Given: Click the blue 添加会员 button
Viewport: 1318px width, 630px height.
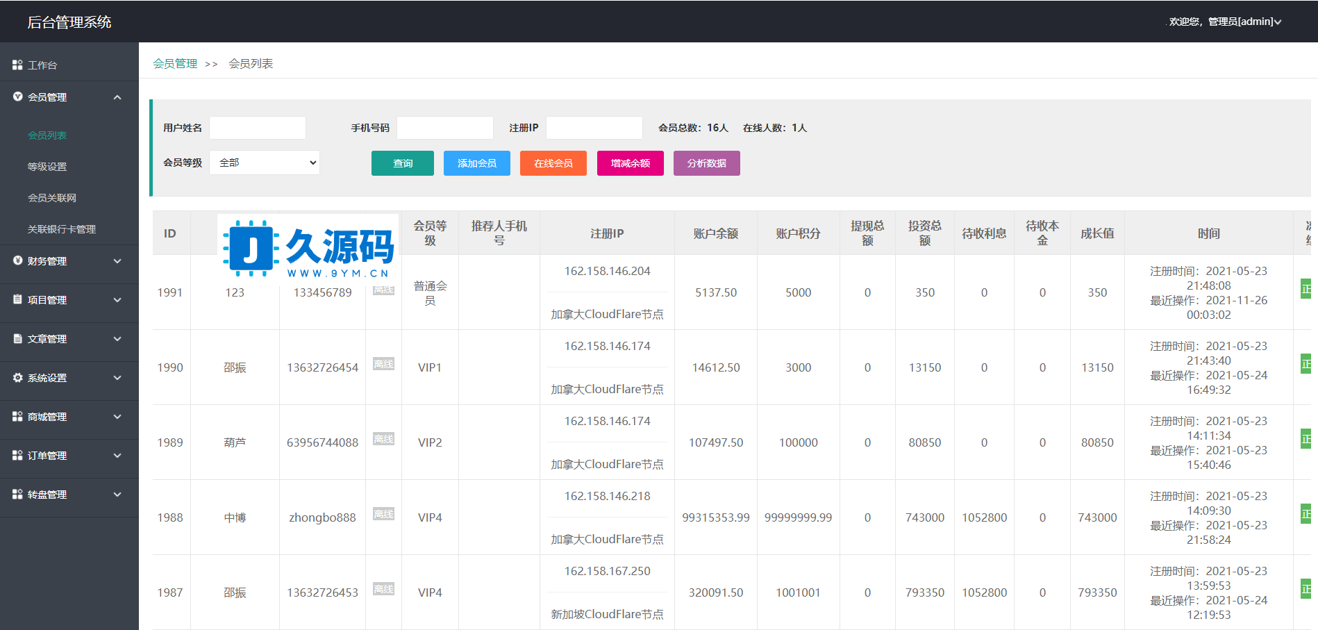Looking at the screenshot, I should point(476,163).
